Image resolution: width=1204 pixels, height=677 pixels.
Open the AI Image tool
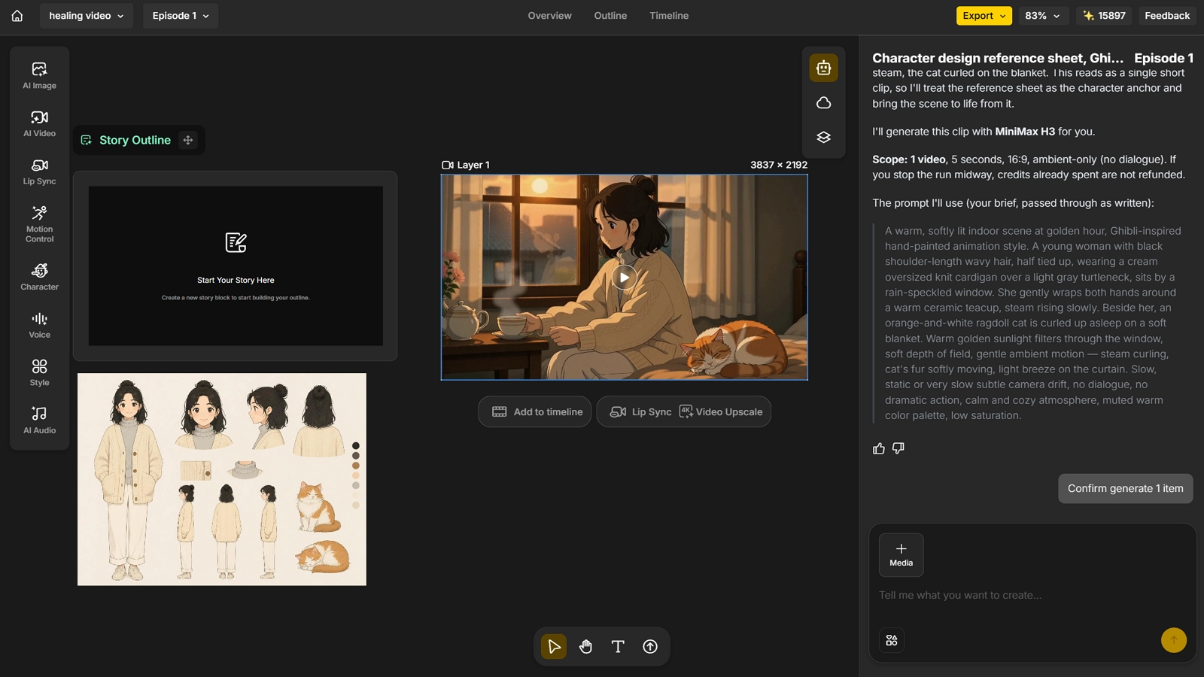(x=40, y=76)
